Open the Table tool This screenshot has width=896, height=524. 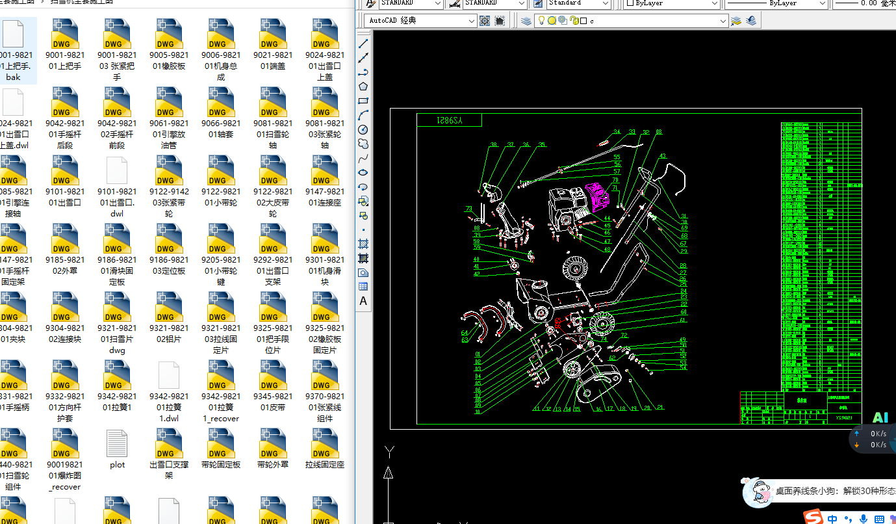coord(363,287)
